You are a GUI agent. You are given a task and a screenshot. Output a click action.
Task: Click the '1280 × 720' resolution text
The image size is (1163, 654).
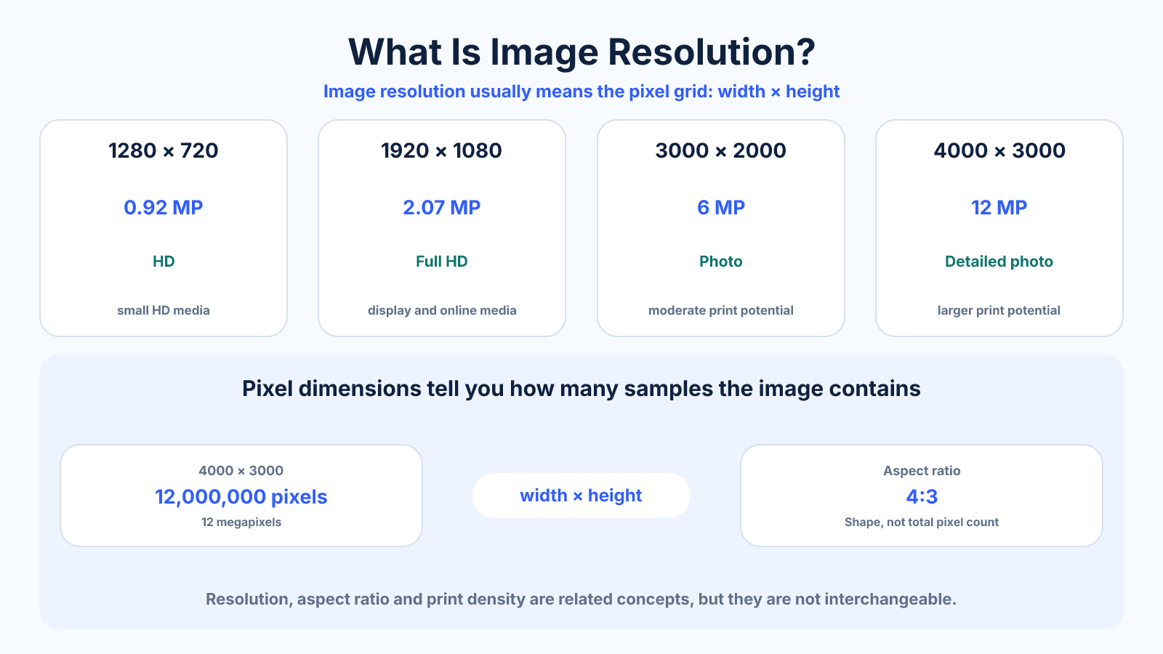coord(164,150)
